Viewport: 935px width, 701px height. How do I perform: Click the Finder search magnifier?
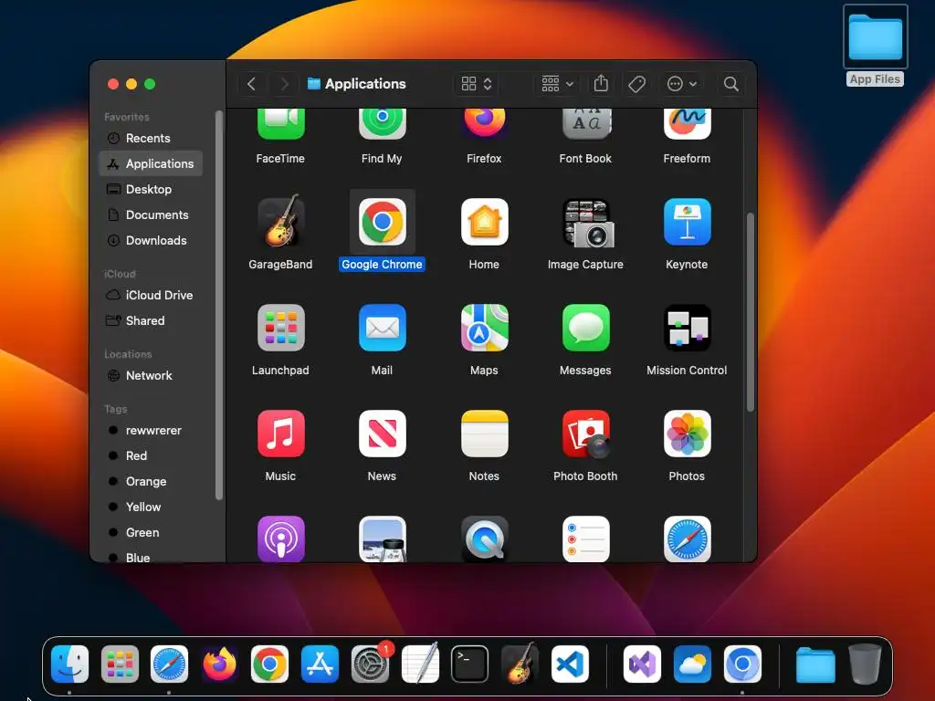[731, 84]
